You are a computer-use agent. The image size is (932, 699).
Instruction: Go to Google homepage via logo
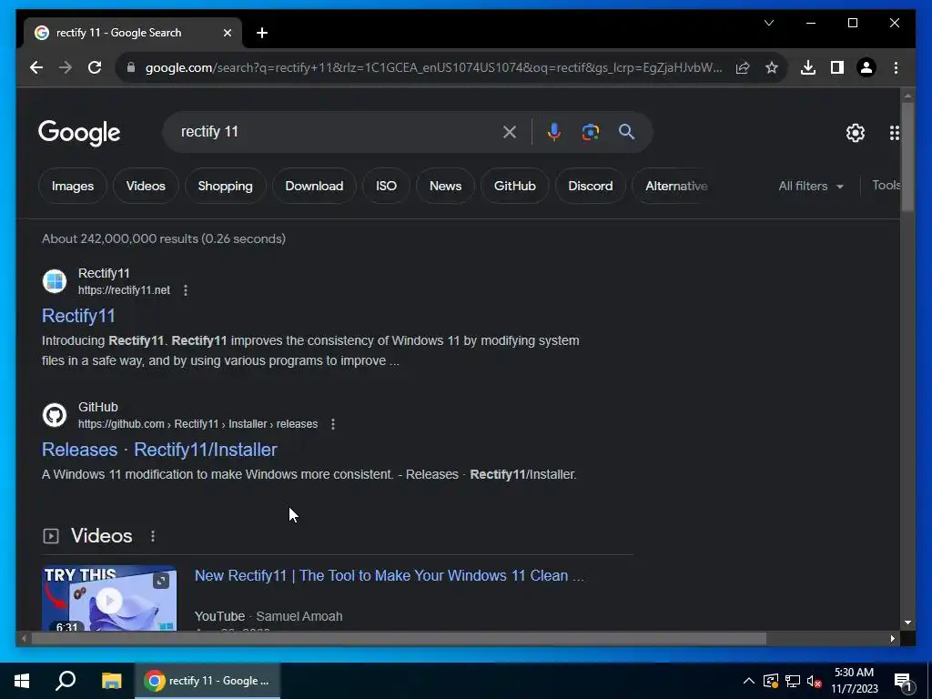tap(79, 133)
